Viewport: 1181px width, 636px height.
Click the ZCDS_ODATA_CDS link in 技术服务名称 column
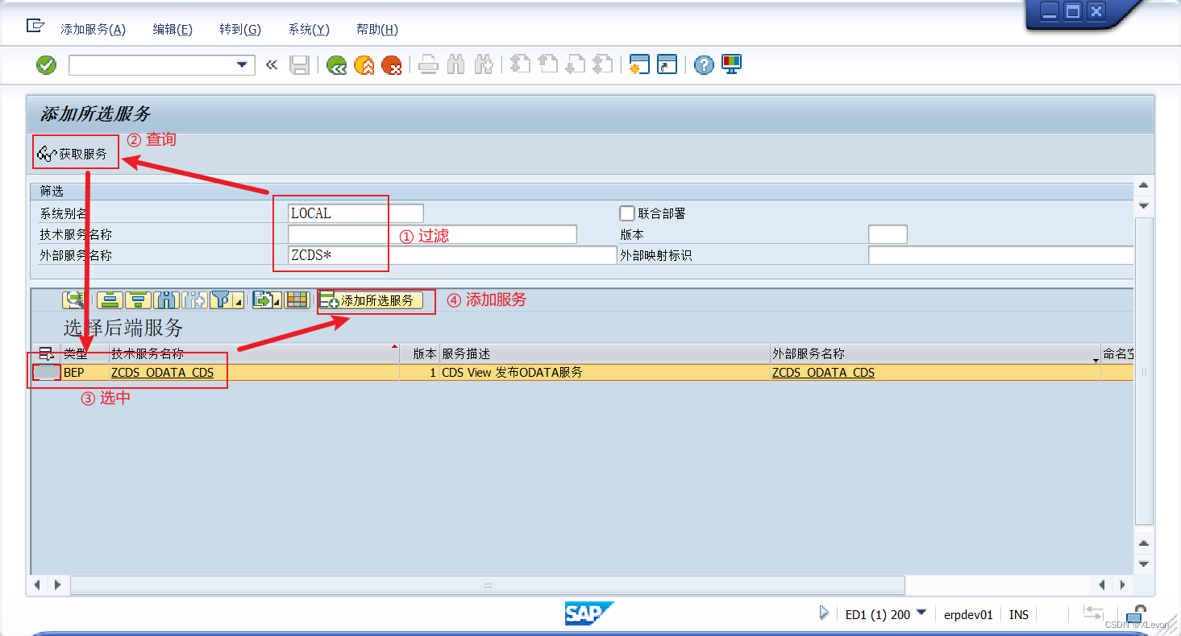(x=163, y=373)
